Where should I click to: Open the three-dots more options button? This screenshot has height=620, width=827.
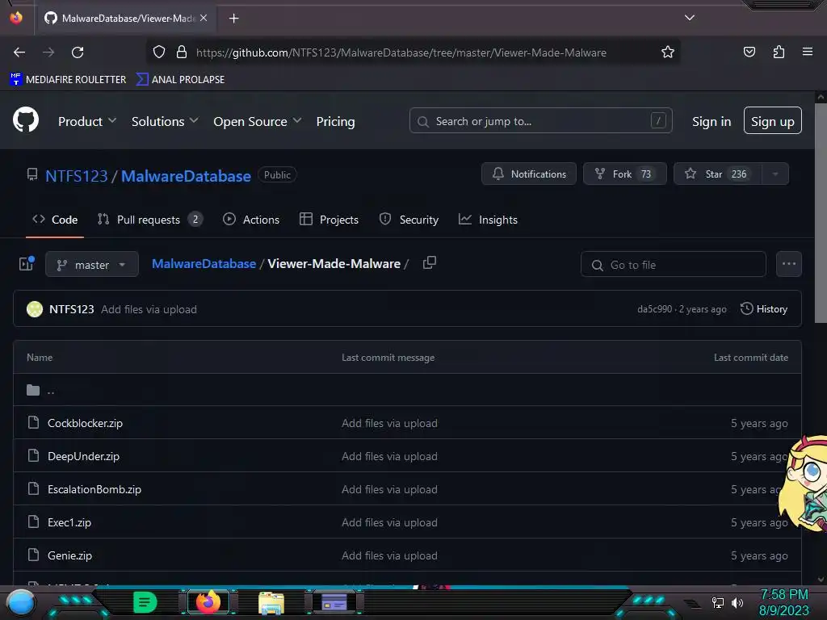pos(788,264)
